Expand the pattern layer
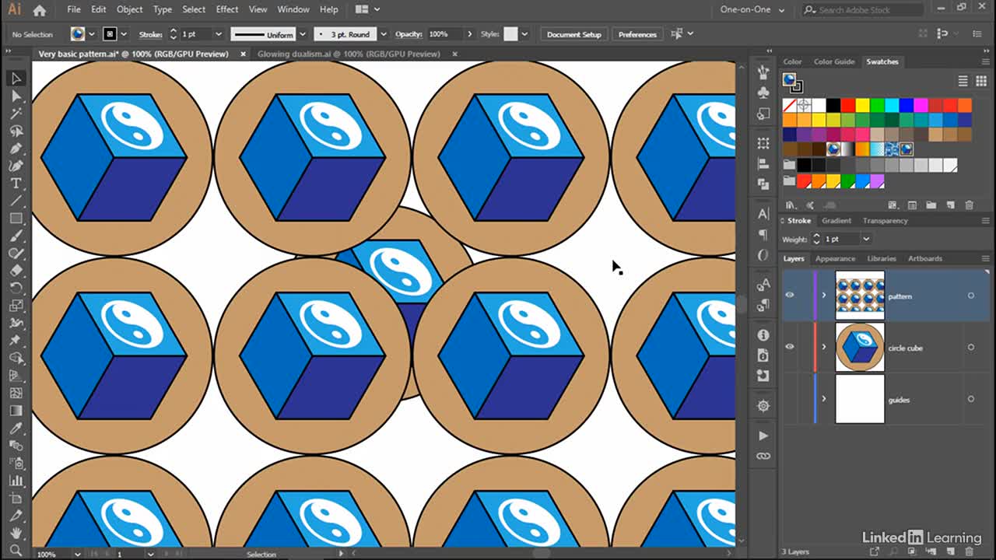 tap(824, 296)
